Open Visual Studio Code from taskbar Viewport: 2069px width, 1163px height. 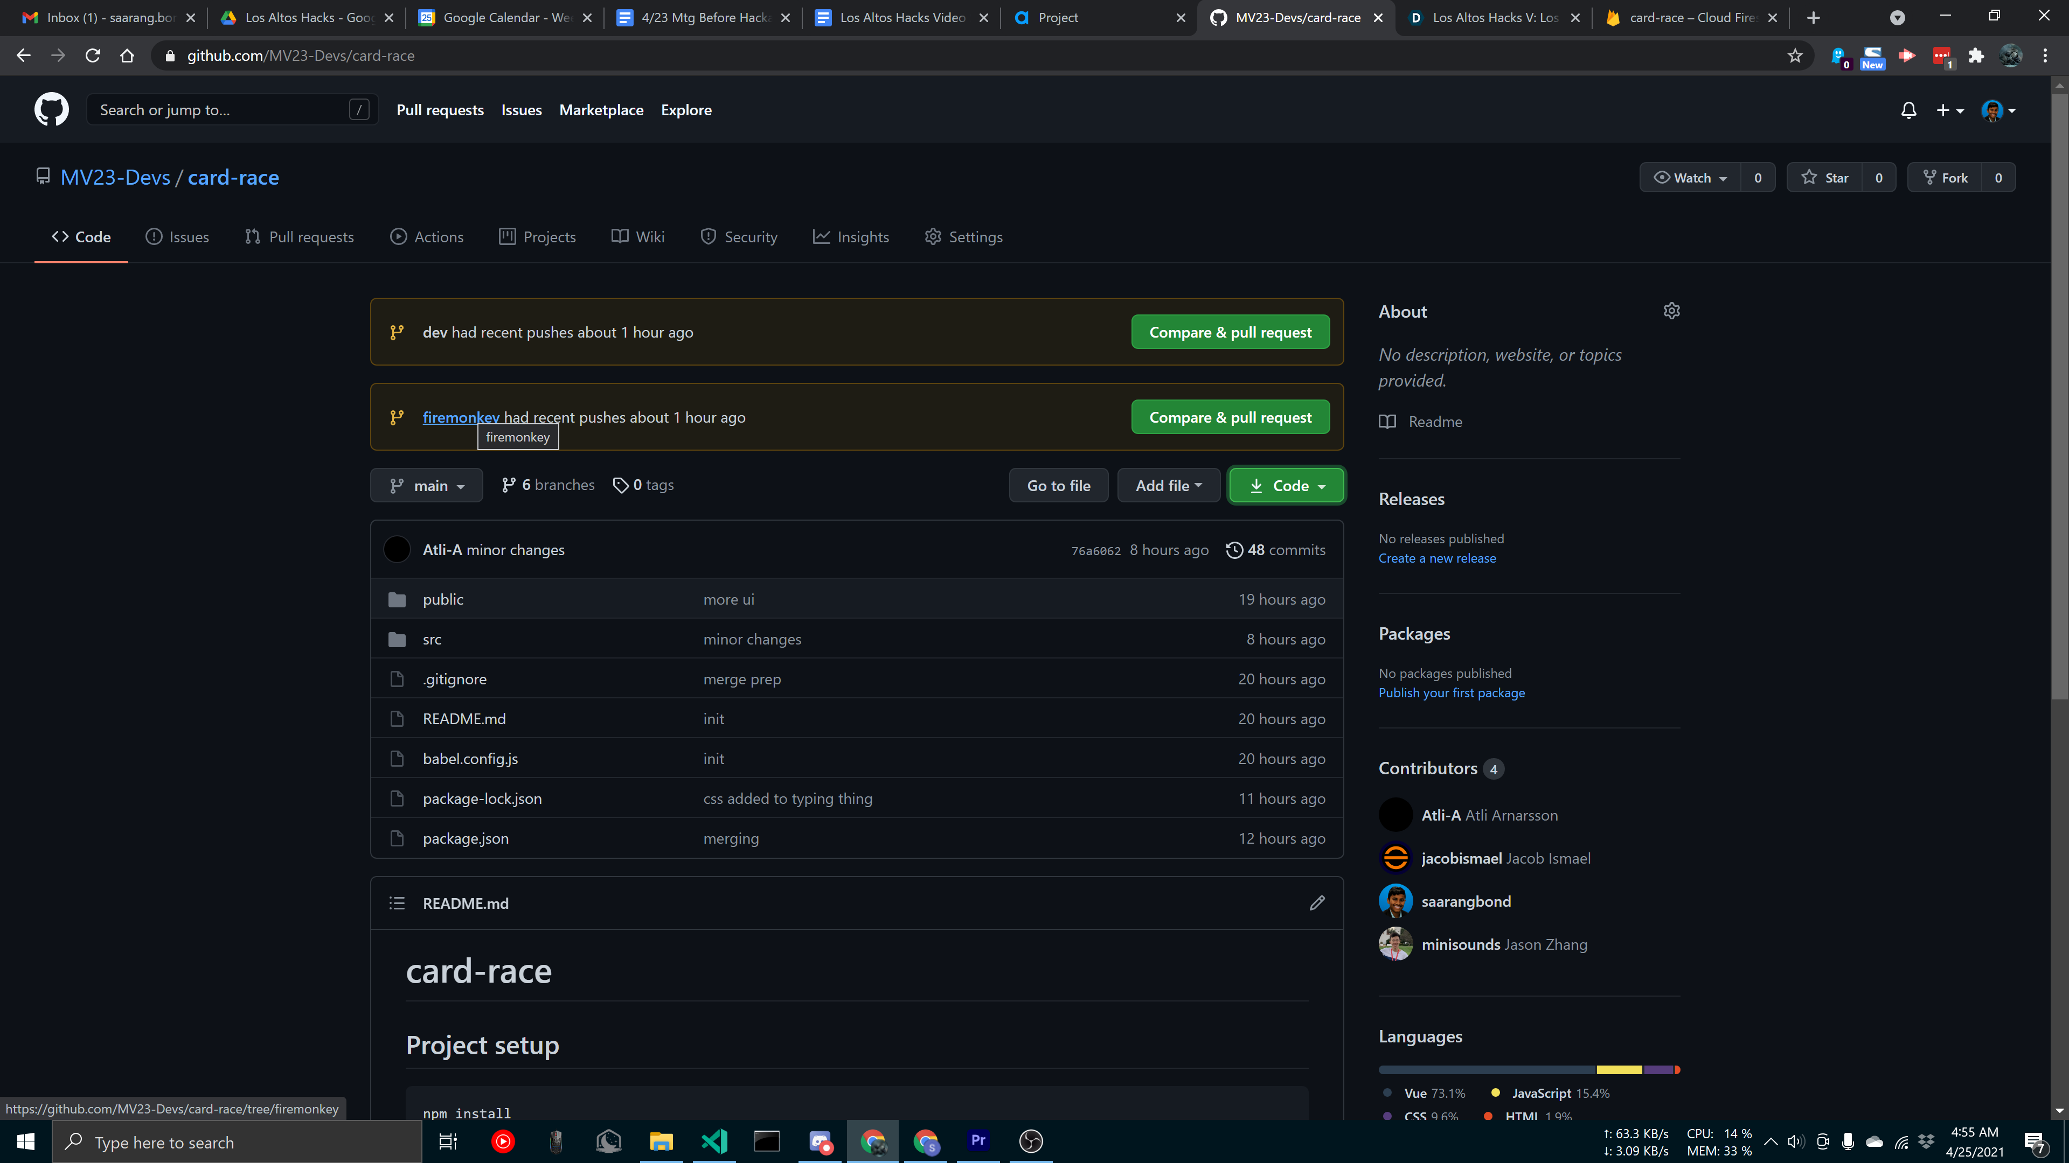pyautogui.click(x=714, y=1140)
